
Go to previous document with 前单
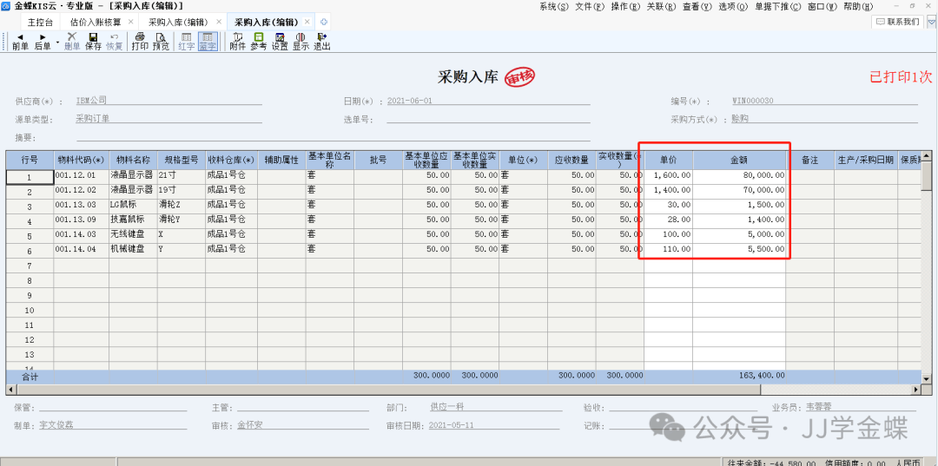point(20,42)
